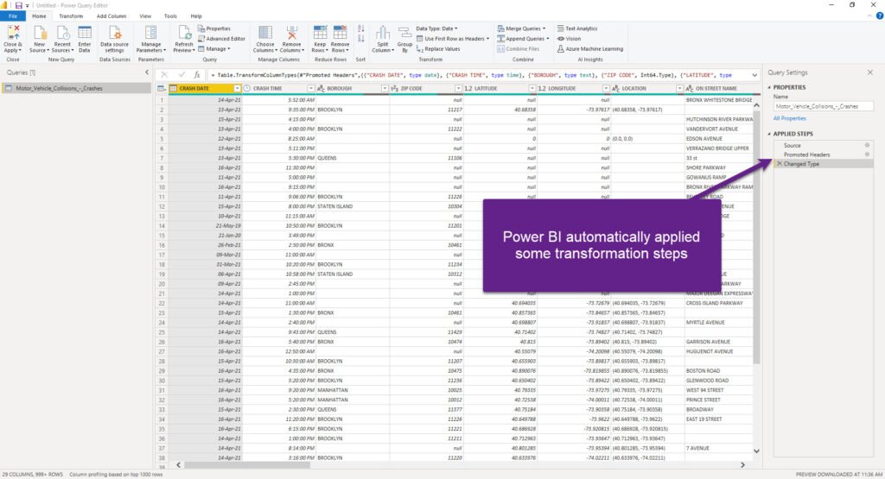Open the Manage query dropdown

coord(214,49)
